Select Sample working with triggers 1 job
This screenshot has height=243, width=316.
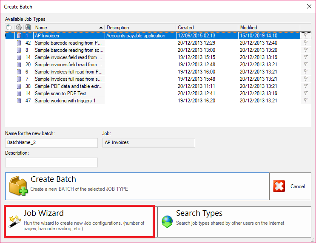coord(65,101)
